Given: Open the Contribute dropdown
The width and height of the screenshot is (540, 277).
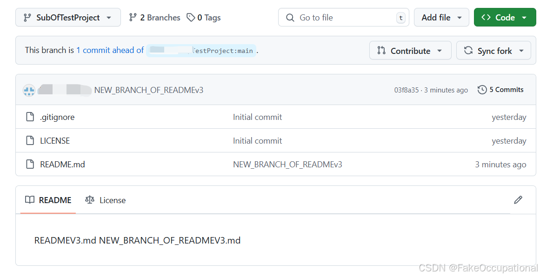Looking at the screenshot, I should pyautogui.click(x=410, y=51).
